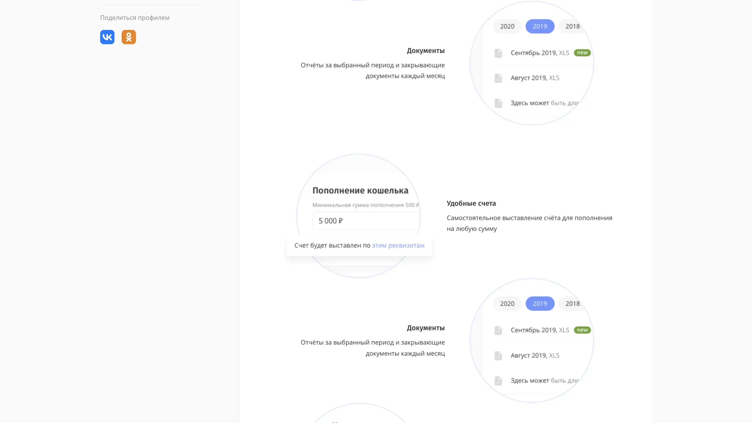Click file icon beside Сентябрь 2019 in first Документы preview
752x423 pixels.
point(498,53)
